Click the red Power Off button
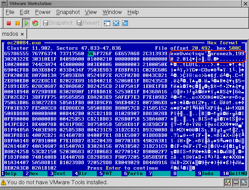The height and width of the screenshot is (190, 249). pyautogui.click(x=9, y=23)
